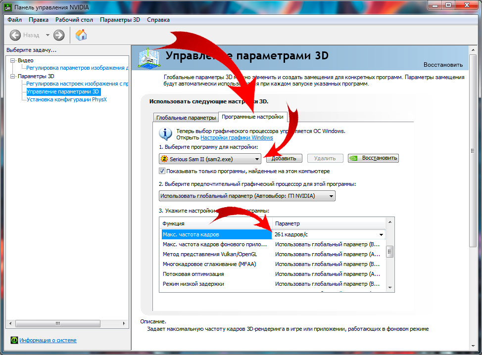Click the Home icon in toolbar
The height and width of the screenshot is (355, 482).
coord(81,35)
